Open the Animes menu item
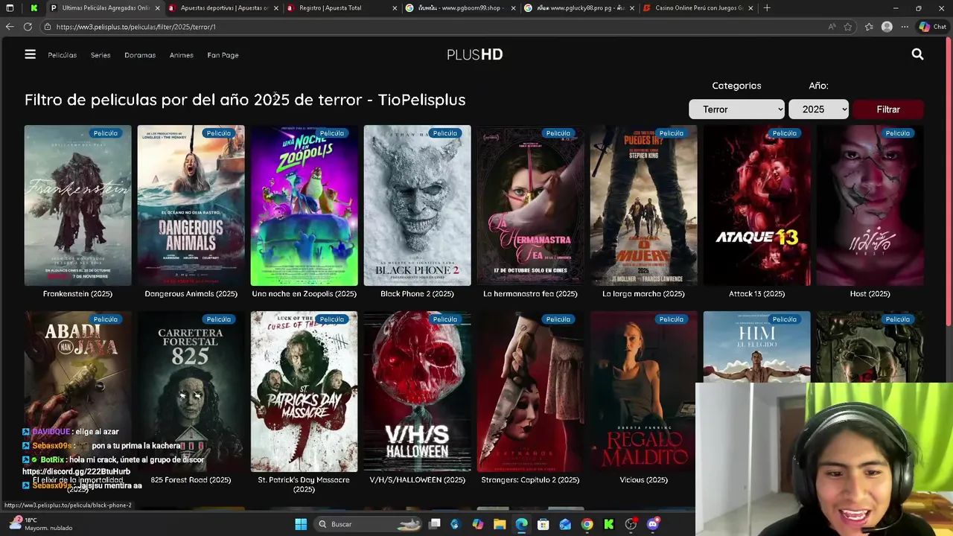This screenshot has height=536, width=953. [x=181, y=55]
